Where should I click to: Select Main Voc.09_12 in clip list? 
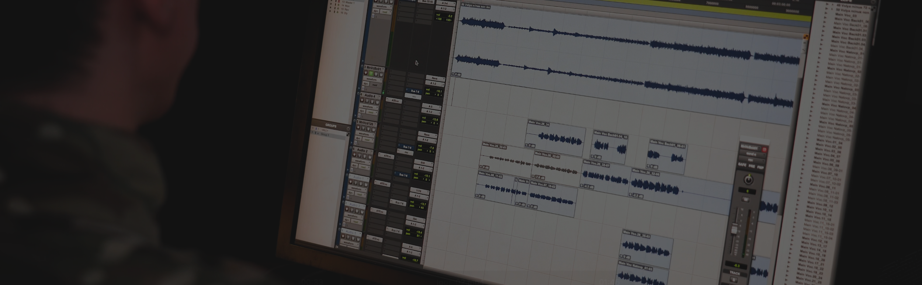(x=820, y=204)
